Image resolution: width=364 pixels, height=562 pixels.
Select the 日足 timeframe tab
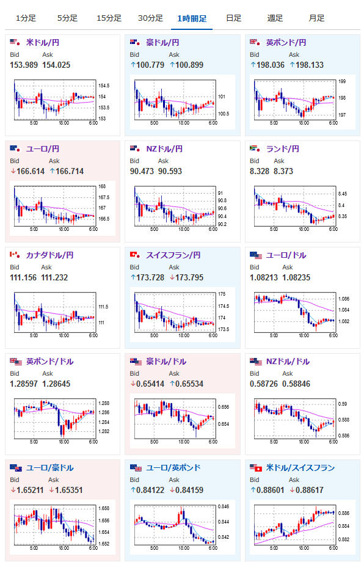click(x=233, y=18)
